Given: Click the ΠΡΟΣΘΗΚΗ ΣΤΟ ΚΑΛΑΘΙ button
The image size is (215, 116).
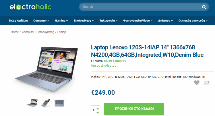Looking at the screenshot, I should pos(134,109).
